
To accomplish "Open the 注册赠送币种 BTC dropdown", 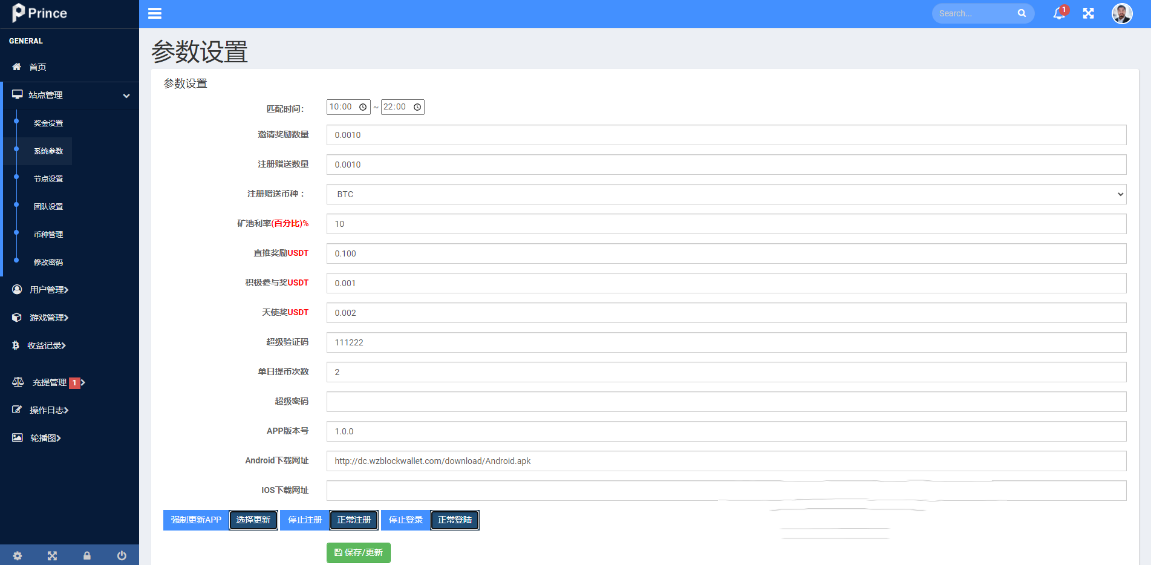I will 726,194.
